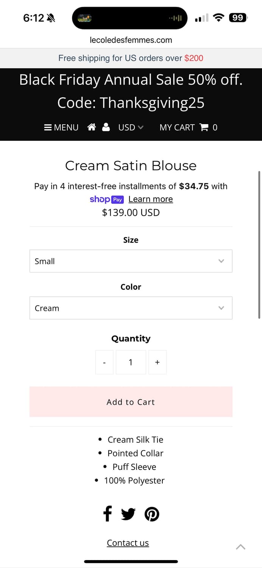Image resolution: width=262 pixels, height=568 pixels.
Task: Tap the scroll-to-top arrow
Action: tap(241, 547)
